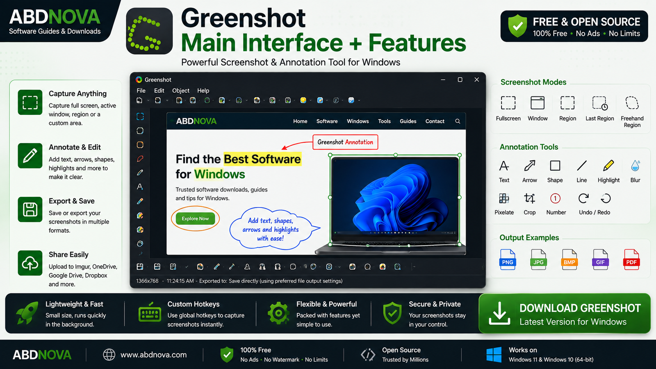This screenshot has width=656, height=369.
Task: Select the Line annotation tool icon
Action: (582, 166)
